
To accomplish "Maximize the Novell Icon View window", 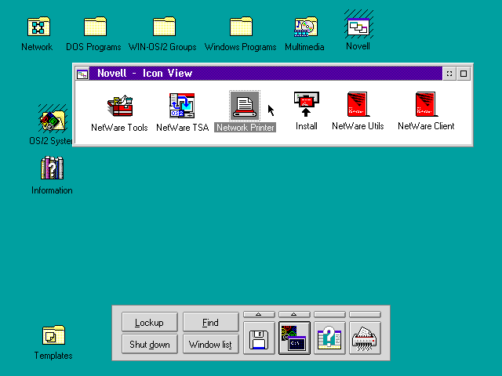I will coord(464,74).
